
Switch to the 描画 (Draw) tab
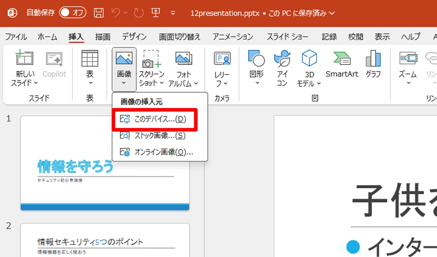coord(103,37)
